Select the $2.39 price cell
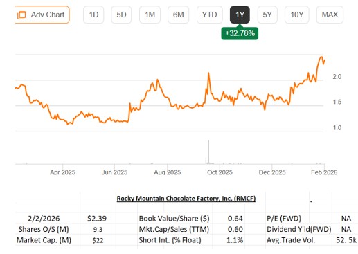This screenshot has width=358, height=254. 97,219
